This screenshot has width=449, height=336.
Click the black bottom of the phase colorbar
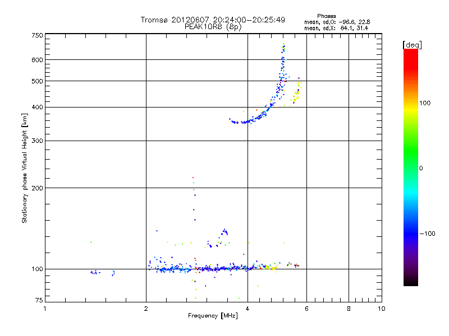click(411, 282)
